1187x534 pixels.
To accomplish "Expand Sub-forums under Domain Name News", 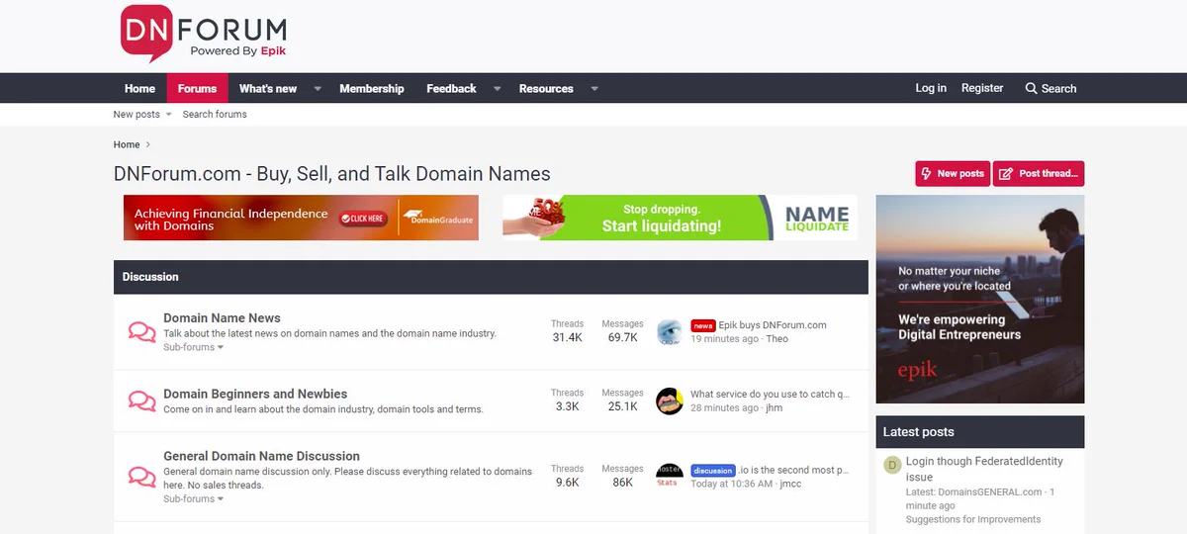I will (193, 347).
